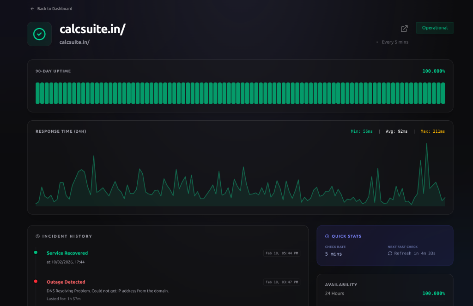Select the last uptime day bar
Viewport: 473px width, 306px height.
pos(443,93)
